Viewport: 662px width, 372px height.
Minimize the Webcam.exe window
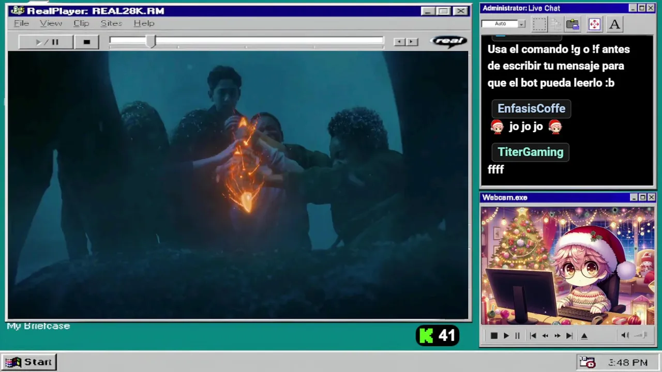634,197
